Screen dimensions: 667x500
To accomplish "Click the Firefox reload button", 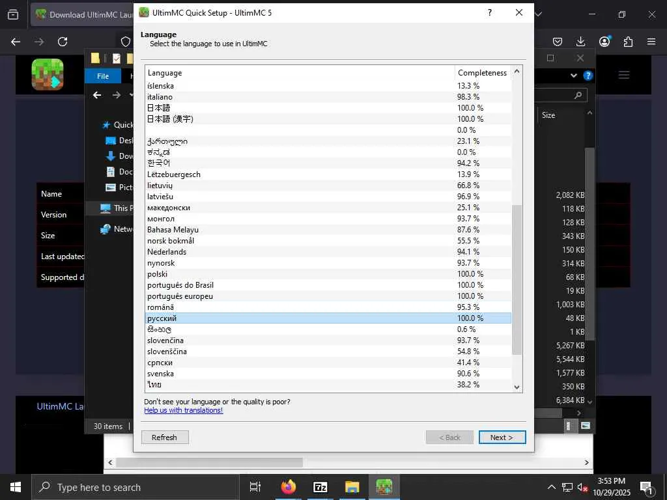I will pos(63,42).
